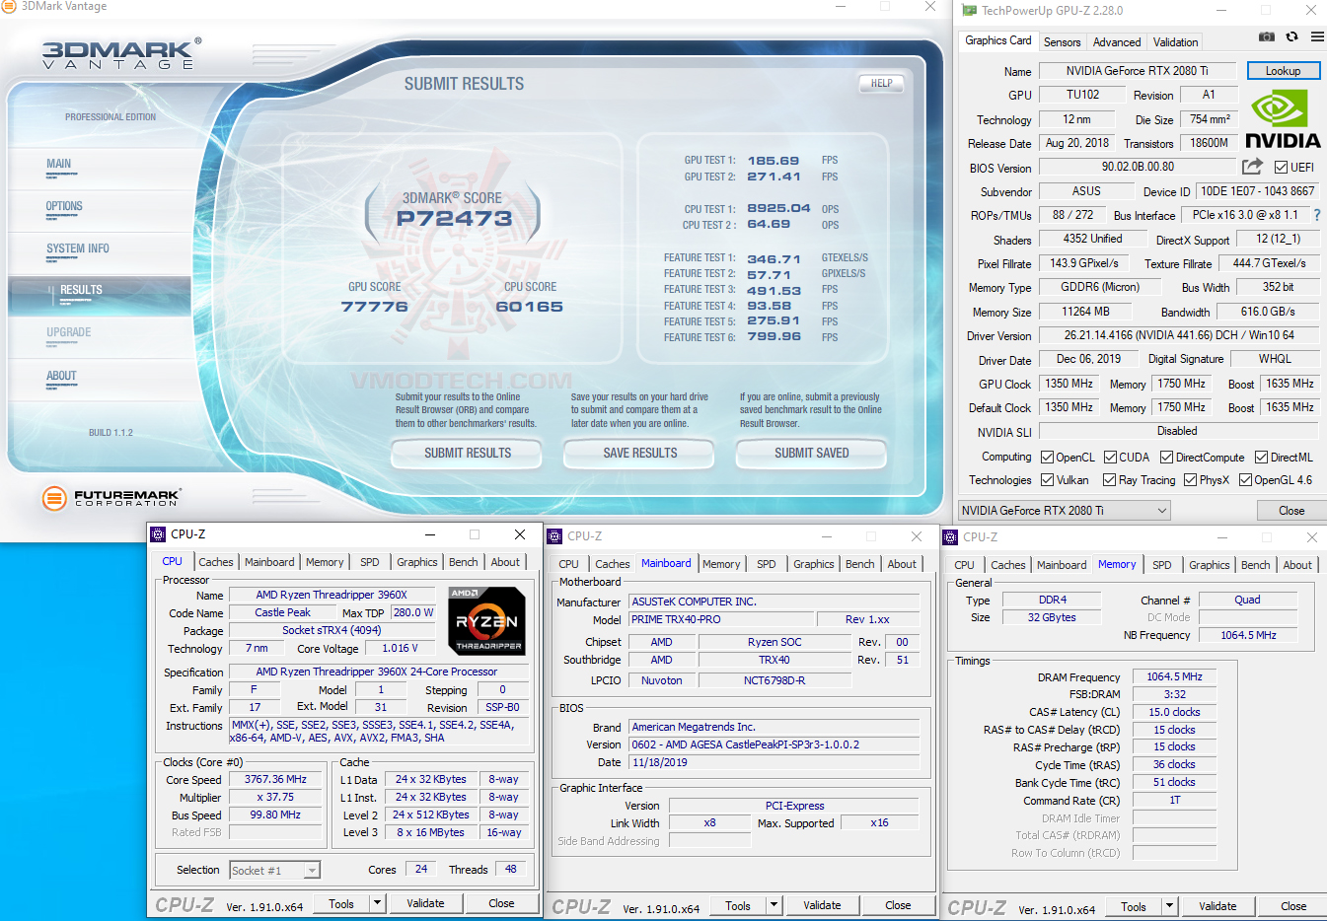This screenshot has height=921, width=1327.
Task: Click the CPU-Z icon in the title bar
Action: pos(157,533)
